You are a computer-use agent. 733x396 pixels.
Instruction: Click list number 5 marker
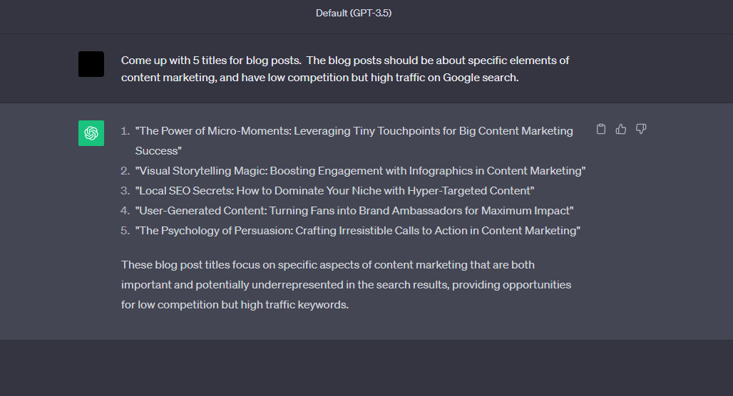(125, 231)
